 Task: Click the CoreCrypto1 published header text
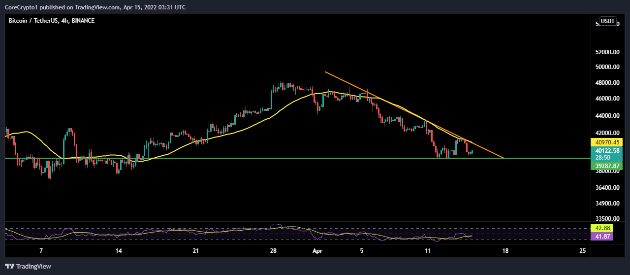point(95,7)
